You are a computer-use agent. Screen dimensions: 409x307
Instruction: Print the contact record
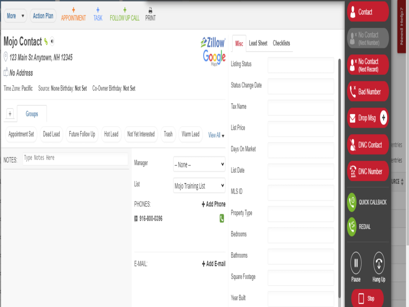pos(150,15)
